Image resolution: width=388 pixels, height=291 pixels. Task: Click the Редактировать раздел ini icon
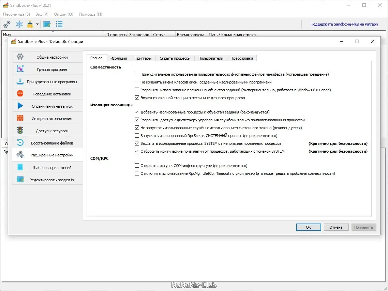20,180
